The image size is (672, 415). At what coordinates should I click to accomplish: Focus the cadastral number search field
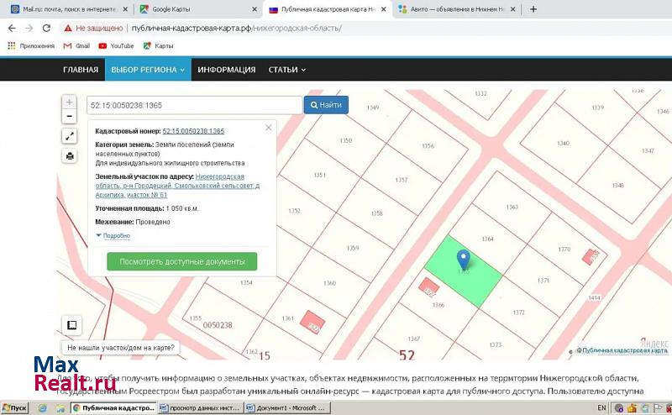194,105
